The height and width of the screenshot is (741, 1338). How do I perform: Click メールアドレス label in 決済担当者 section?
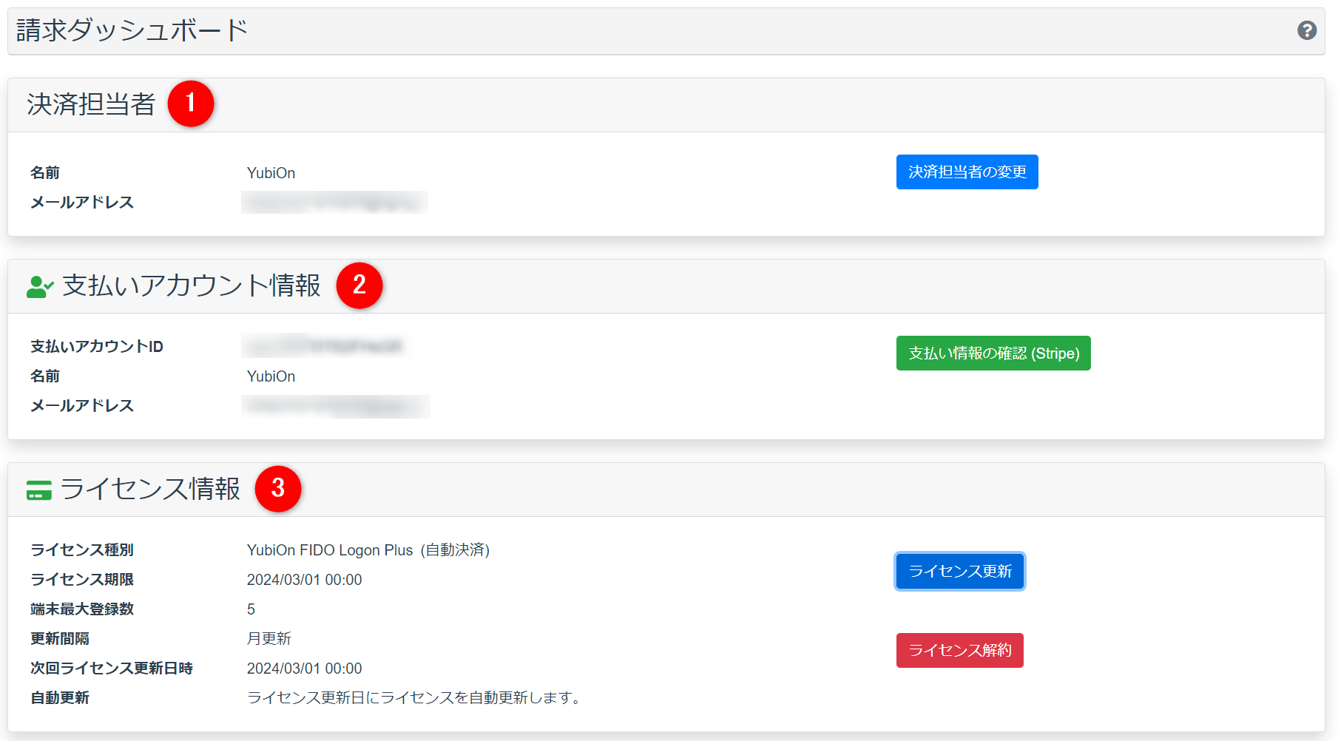(x=82, y=203)
